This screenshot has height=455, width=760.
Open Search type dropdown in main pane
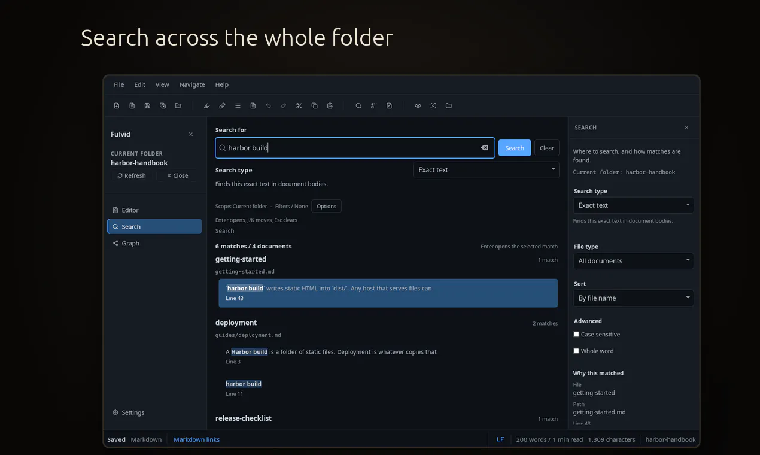pos(486,170)
